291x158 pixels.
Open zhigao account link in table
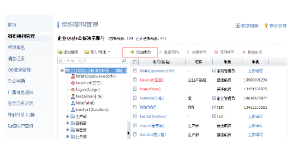pyautogui.click(x=152, y=126)
